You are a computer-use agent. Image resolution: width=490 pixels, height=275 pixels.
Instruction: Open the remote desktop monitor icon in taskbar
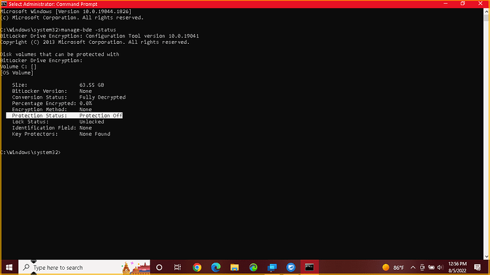pyautogui.click(x=272, y=268)
